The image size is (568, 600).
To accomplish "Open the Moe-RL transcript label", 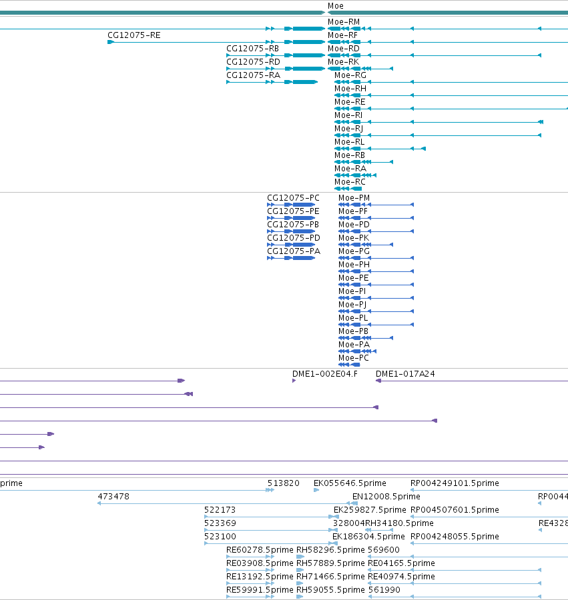I will (x=349, y=142).
